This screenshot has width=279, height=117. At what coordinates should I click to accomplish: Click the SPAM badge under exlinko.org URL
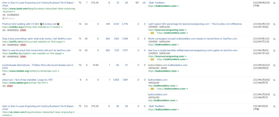pos(23,30)
